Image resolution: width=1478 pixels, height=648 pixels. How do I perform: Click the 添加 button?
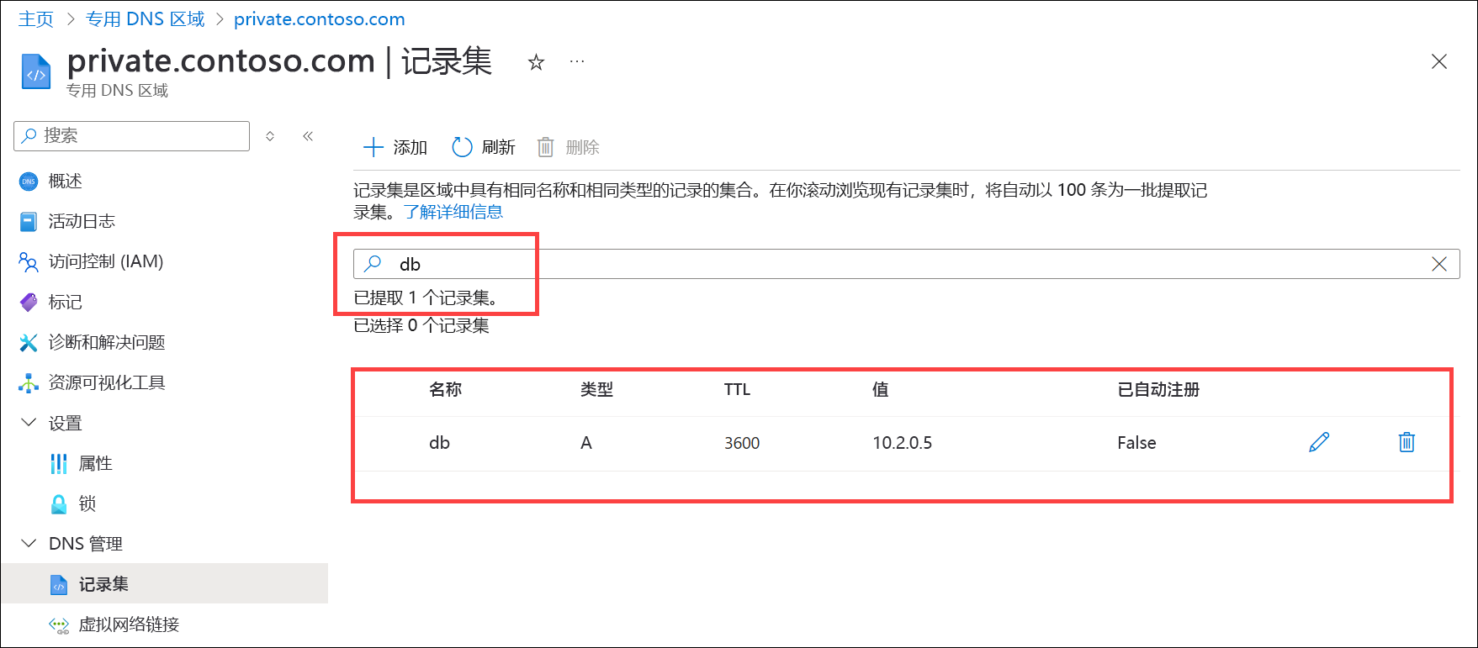click(395, 148)
